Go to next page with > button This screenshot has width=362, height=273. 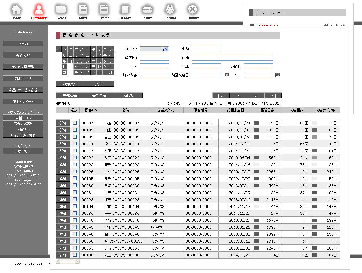point(256,95)
